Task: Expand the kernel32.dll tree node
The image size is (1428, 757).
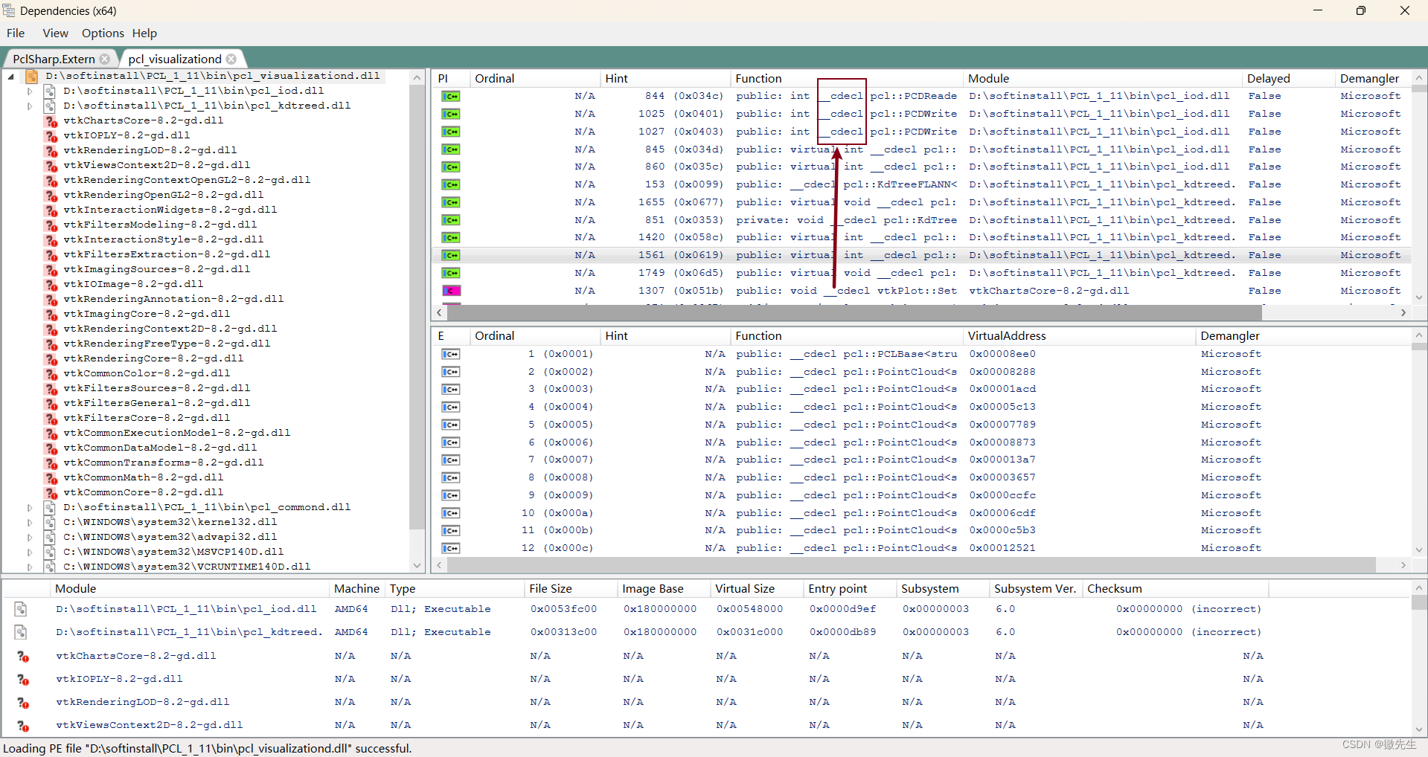Action: 30,522
